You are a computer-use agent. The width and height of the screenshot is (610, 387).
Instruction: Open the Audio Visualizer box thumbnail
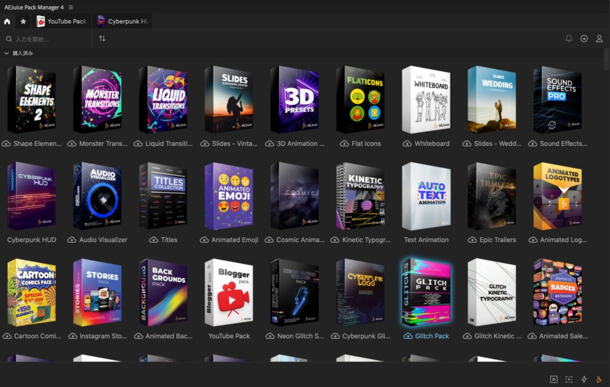pos(97,196)
